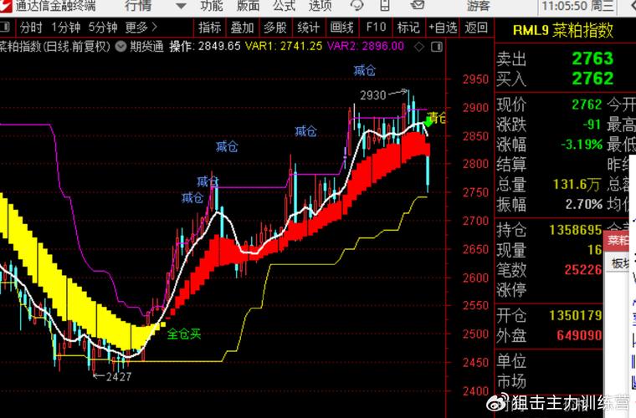The image size is (636, 418).
Task: Add to watchlist with +自选
Action: (443, 28)
